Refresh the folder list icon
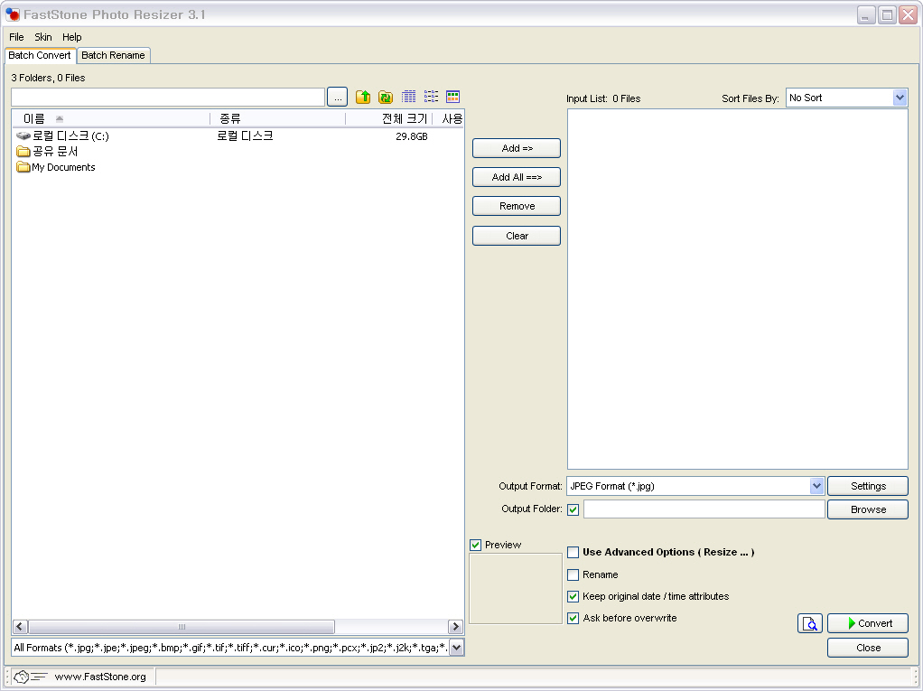The width and height of the screenshot is (923, 691). (386, 97)
